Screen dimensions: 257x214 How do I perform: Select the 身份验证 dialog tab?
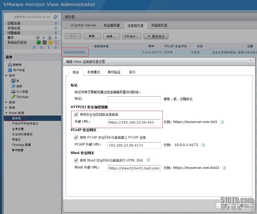114,72
